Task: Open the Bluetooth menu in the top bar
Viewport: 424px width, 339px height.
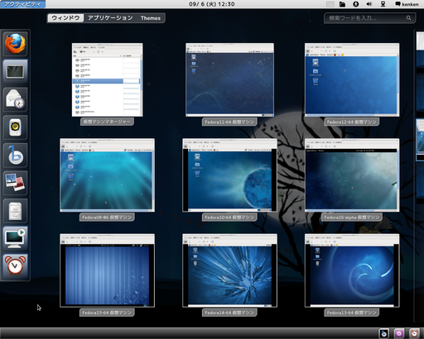Action: pyautogui.click(x=356, y=4)
